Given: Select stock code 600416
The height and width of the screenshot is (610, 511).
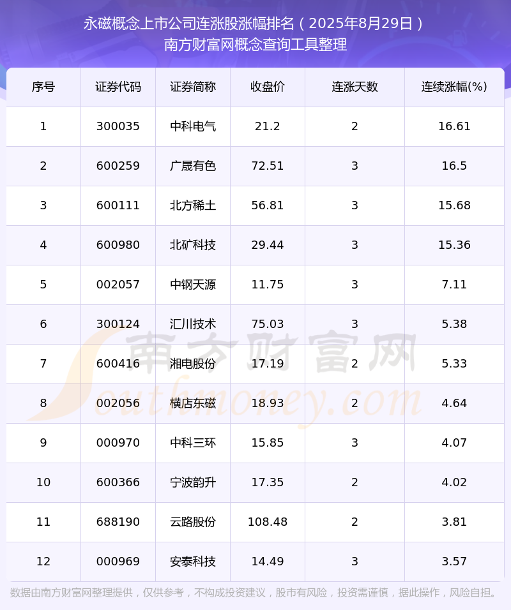Looking at the screenshot, I should click(x=118, y=364).
